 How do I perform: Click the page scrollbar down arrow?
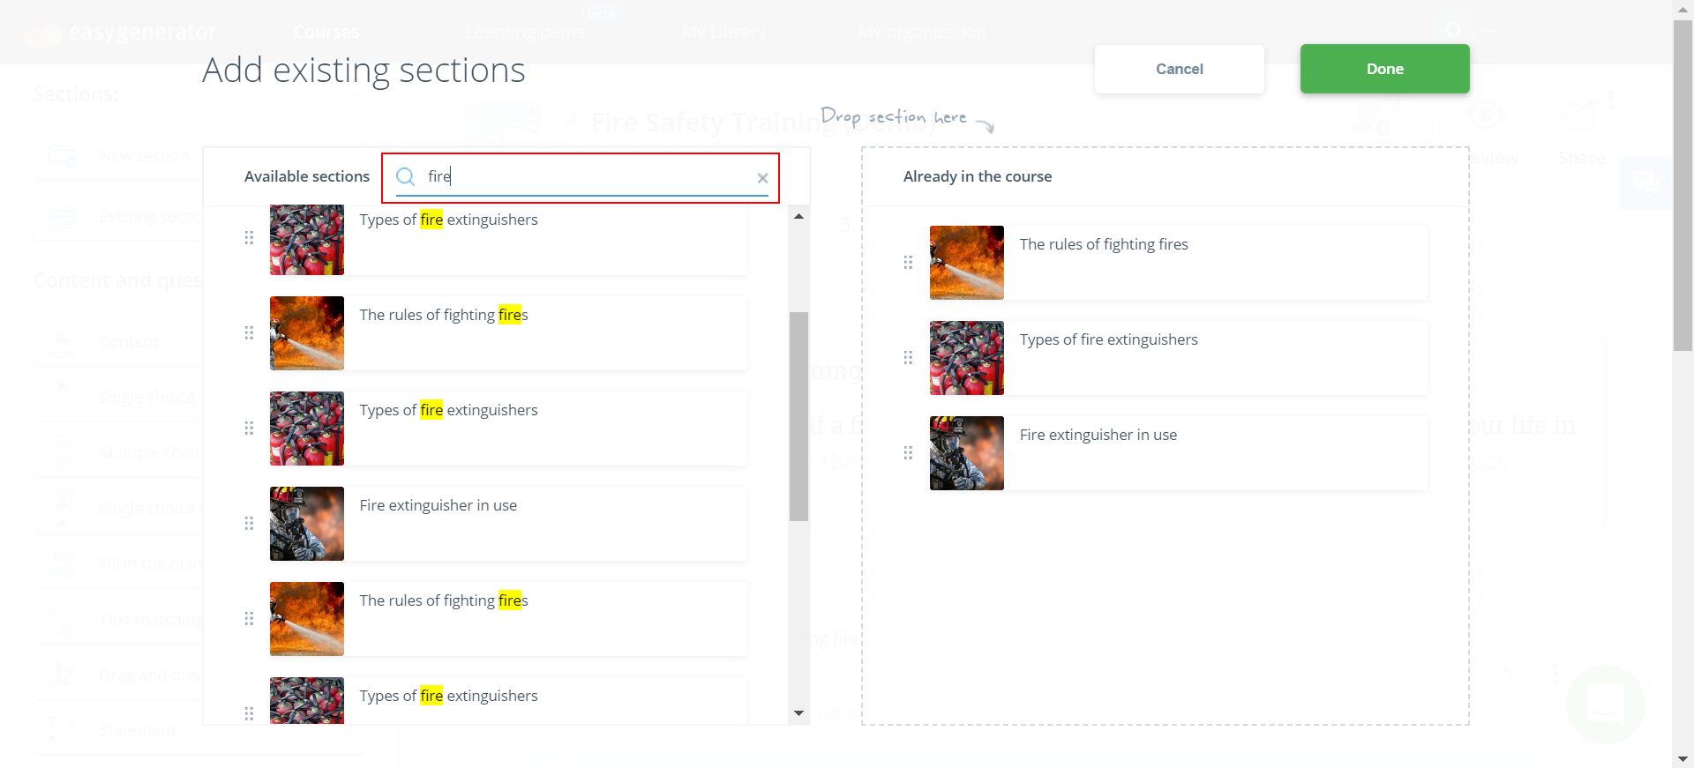click(1682, 758)
